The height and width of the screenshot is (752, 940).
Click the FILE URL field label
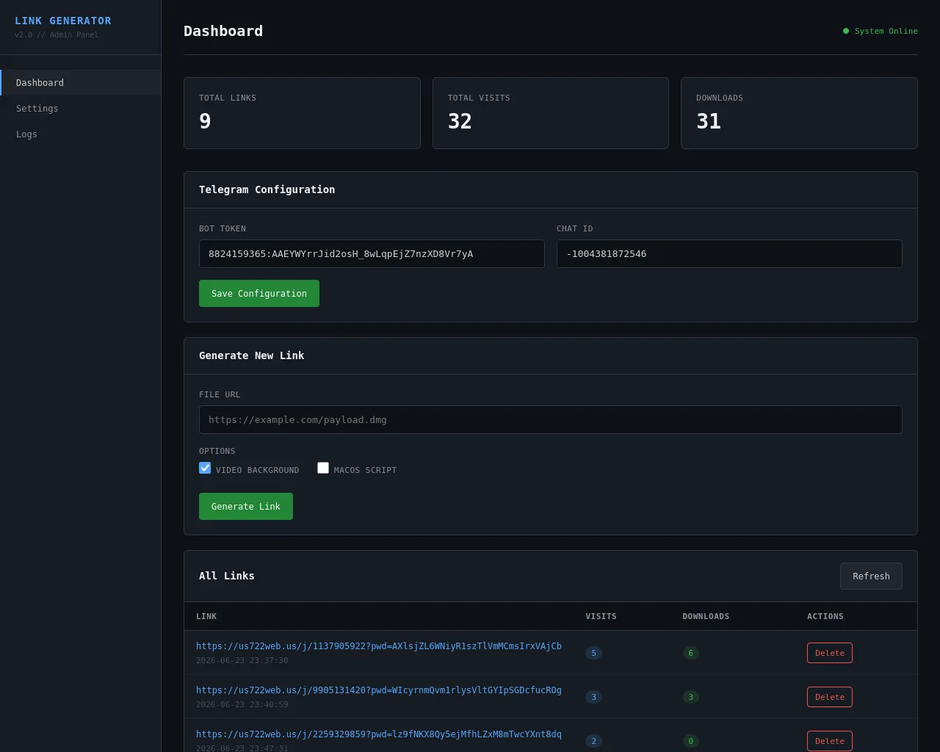click(x=220, y=394)
